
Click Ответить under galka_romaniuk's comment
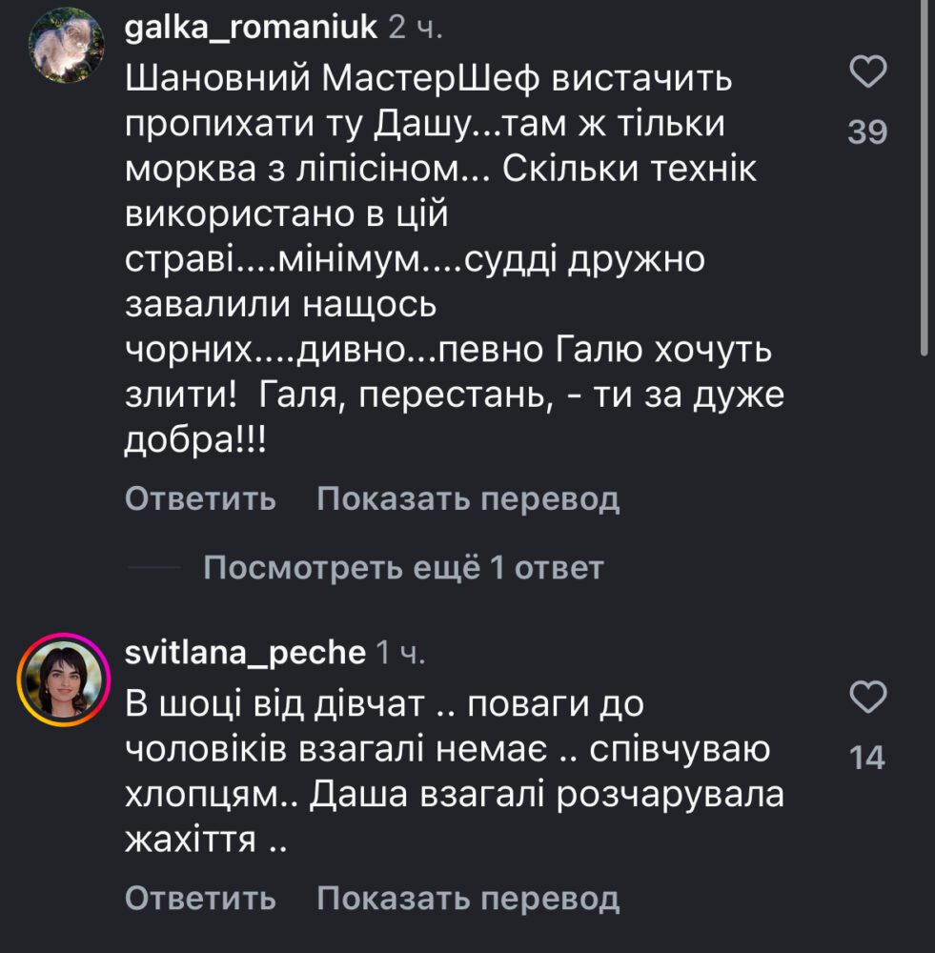pyautogui.click(x=200, y=498)
